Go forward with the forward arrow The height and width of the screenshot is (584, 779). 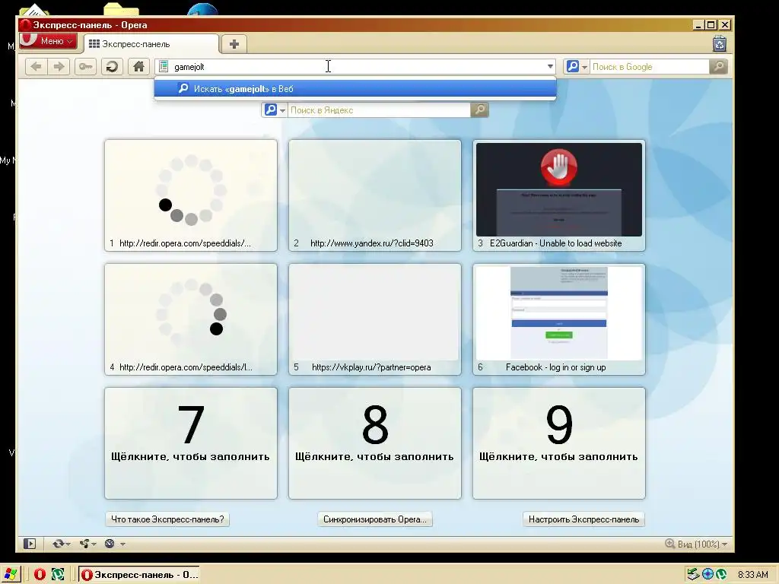pyautogui.click(x=59, y=67)
